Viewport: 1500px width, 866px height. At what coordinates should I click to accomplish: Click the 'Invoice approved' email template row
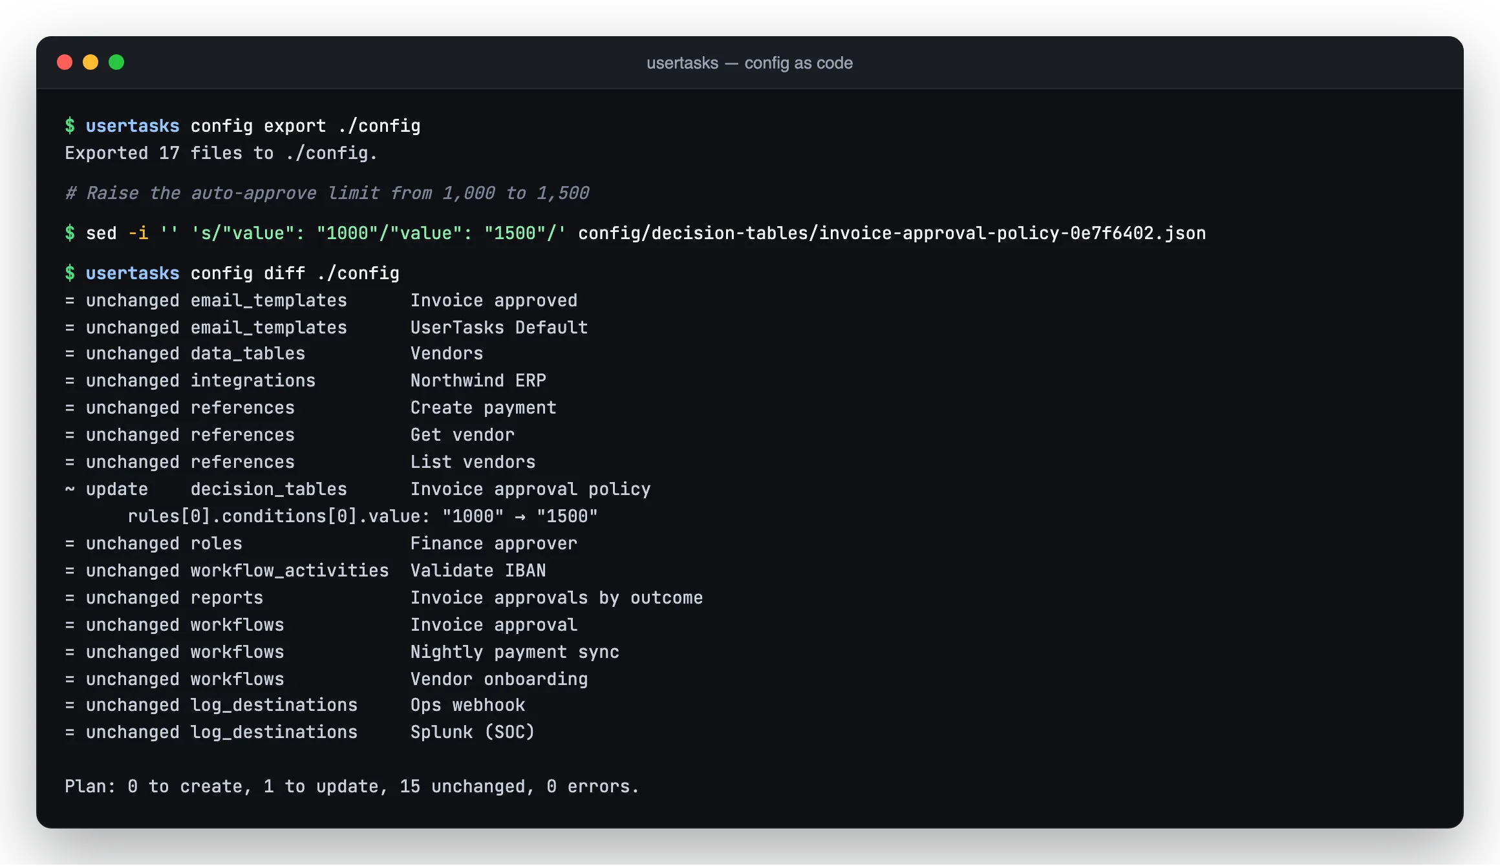[x=321, y=300]
